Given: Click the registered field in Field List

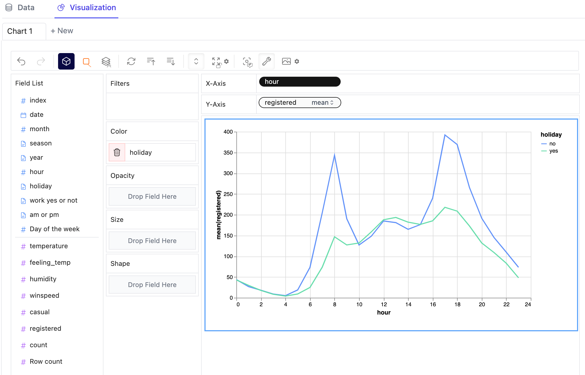Looking at the screenshot, I should (46, 329).
